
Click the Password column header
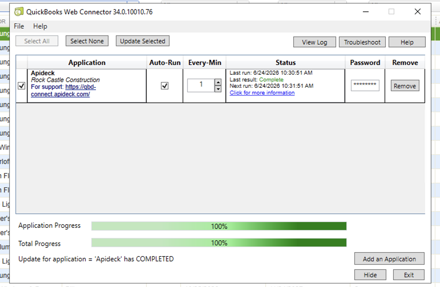(x=365, y=62)
